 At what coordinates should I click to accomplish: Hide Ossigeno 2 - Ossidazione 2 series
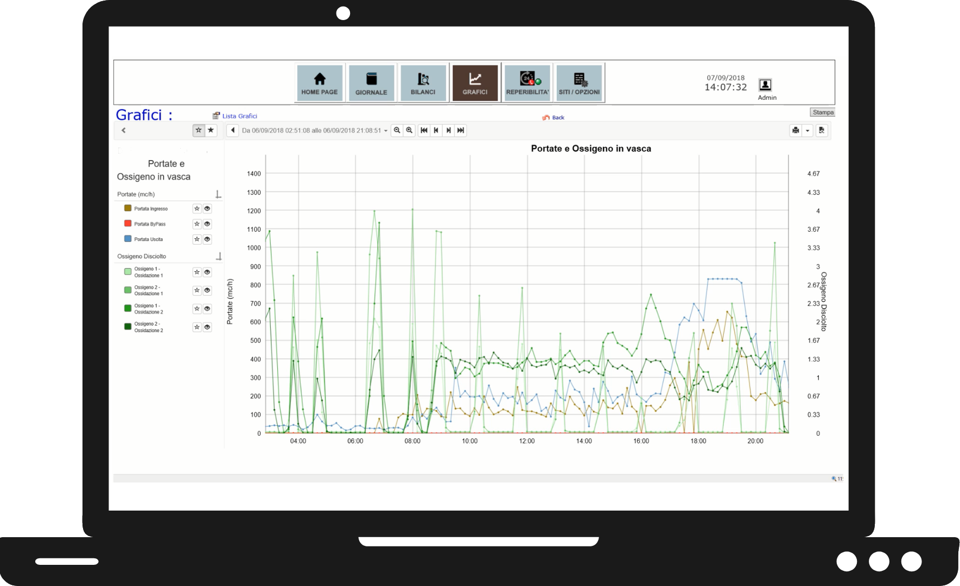[207, 327]
